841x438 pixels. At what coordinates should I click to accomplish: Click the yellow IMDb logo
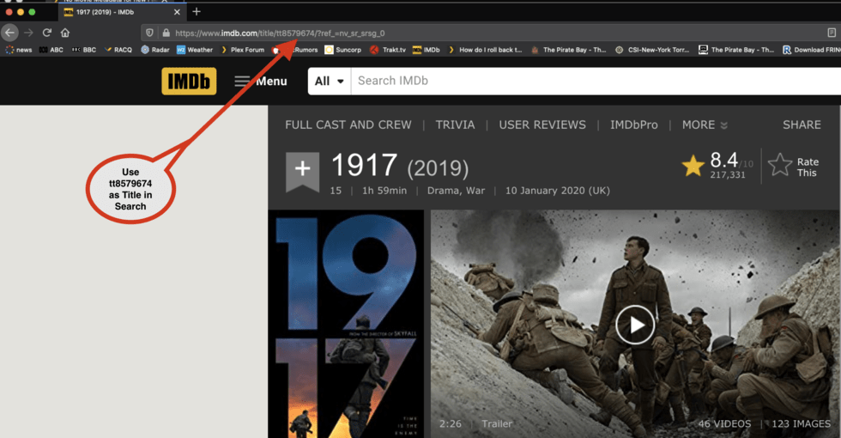pyautogui.click(x=189, y=81)
